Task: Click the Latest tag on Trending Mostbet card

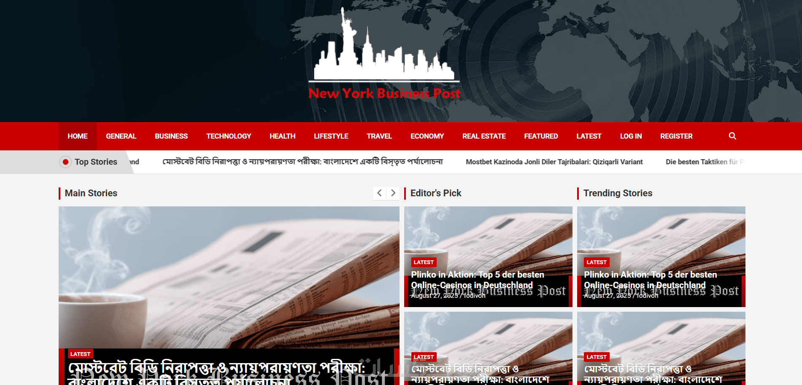Action: [597, 357]
